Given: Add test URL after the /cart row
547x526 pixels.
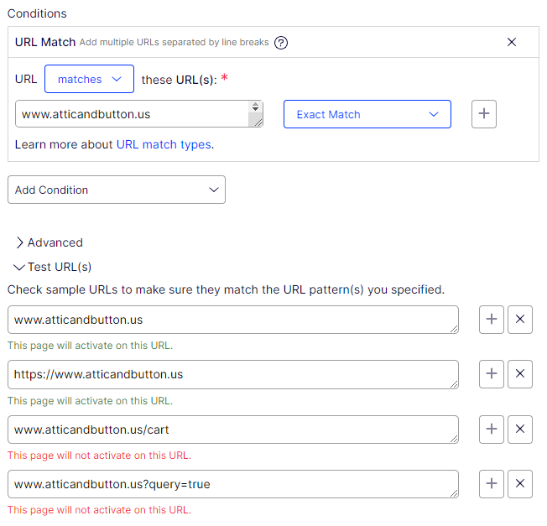Looking at the screenshot, I should coord(492,430).
